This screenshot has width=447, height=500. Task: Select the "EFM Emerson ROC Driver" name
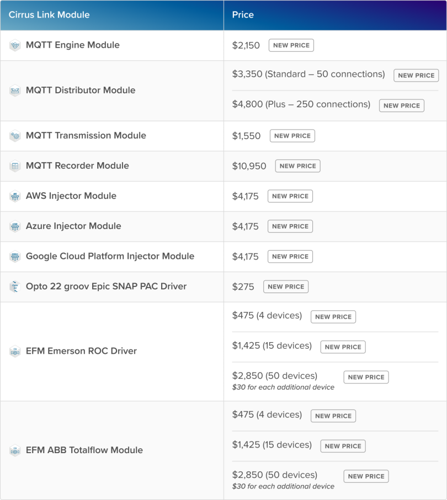81,351
